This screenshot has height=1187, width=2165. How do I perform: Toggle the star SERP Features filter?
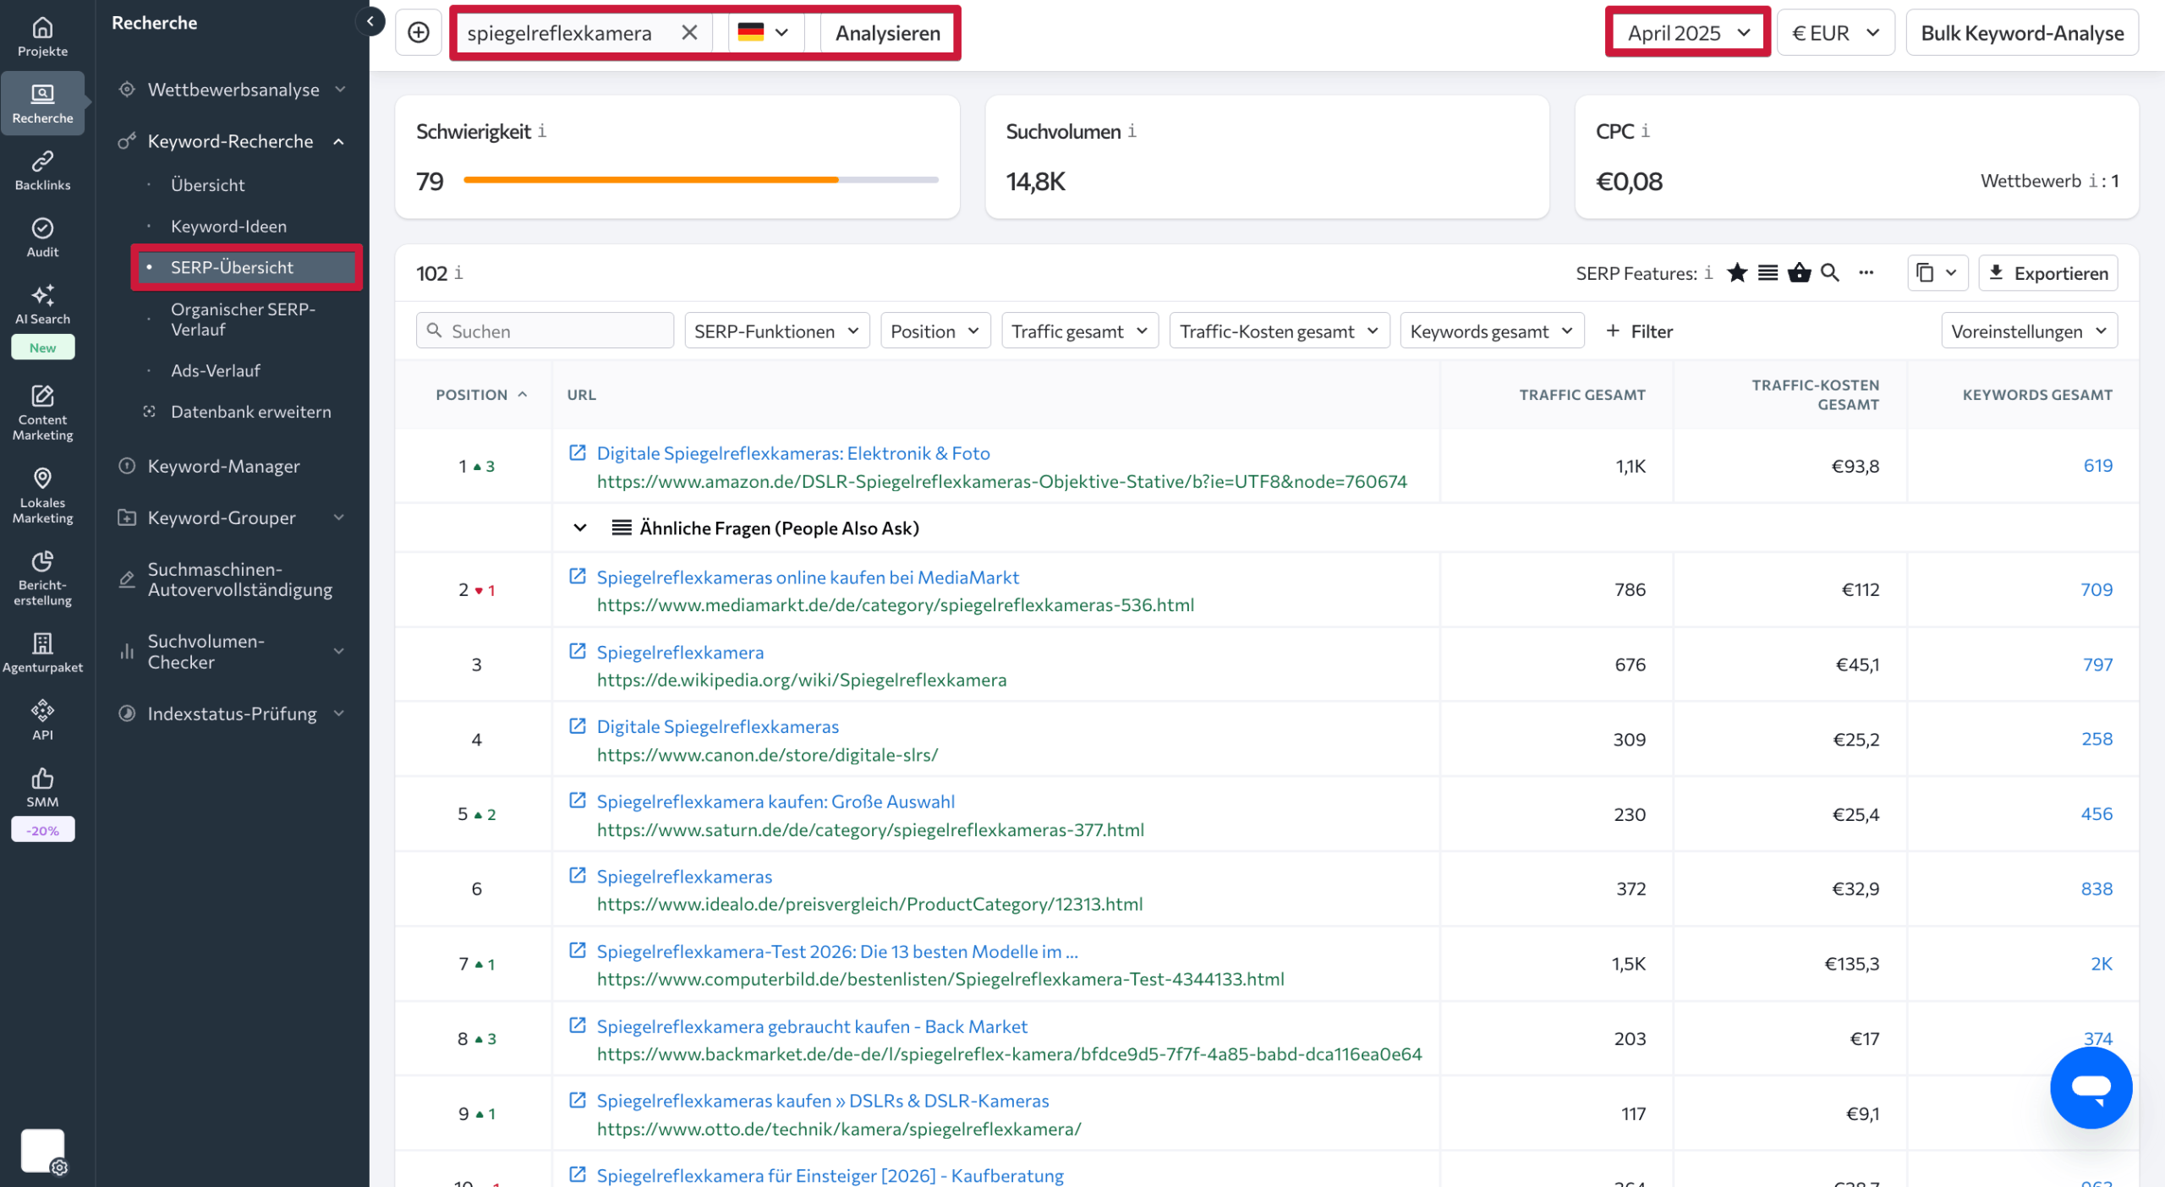tap(1738, 273)
